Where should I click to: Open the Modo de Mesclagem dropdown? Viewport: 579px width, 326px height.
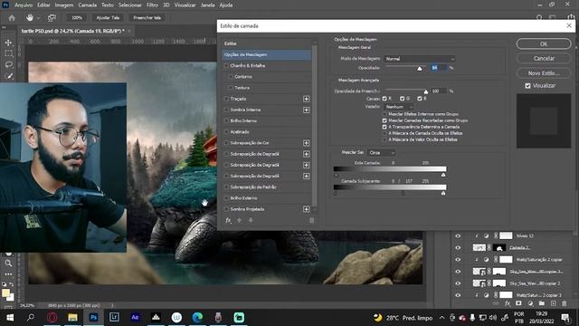point(420,59)
